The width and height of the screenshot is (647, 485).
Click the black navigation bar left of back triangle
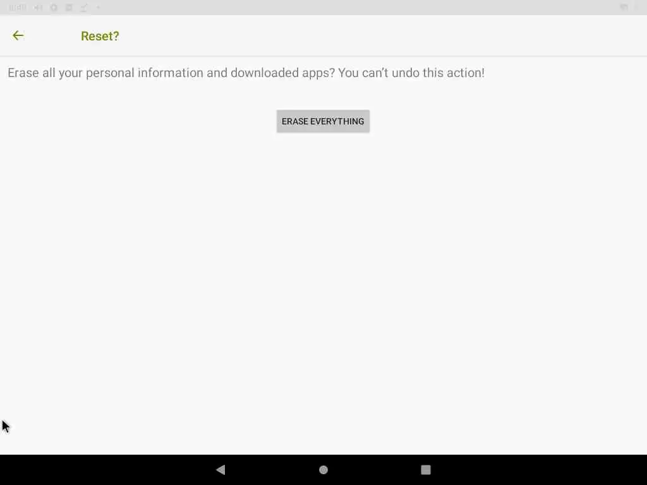click(107, 470)
